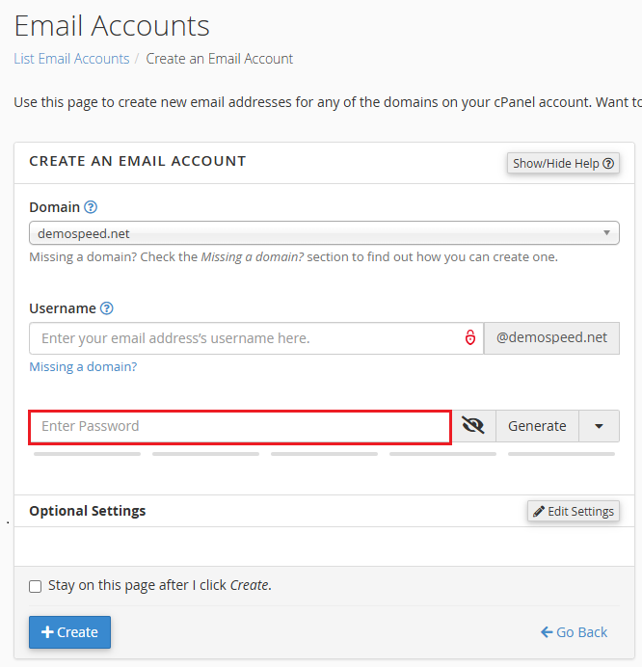
Task: Toggle password visibility with the eye icon
Action: click(x=472, y=426)
